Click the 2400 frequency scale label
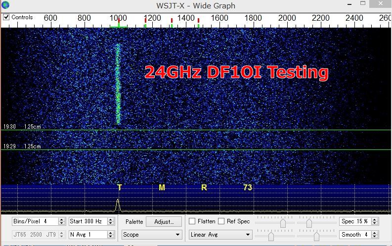This screenshot has height=246, width=392. click(354, 18)
